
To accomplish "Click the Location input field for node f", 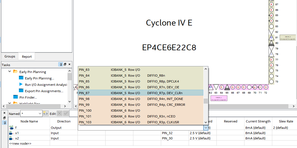I will [141, 128].
